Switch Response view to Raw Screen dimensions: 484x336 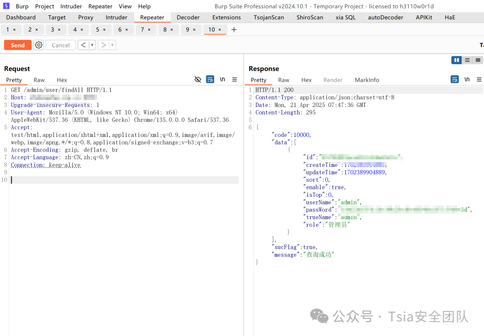point(283,80)
